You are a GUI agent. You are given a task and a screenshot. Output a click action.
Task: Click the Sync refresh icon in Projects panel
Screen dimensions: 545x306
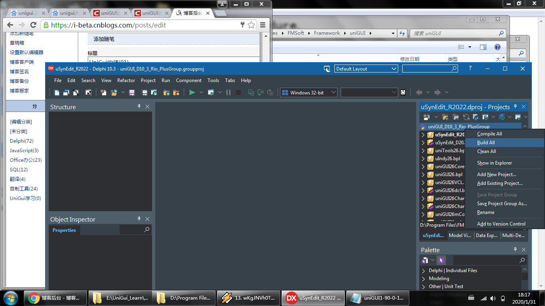pyautogui.click(x=466, y=117)
